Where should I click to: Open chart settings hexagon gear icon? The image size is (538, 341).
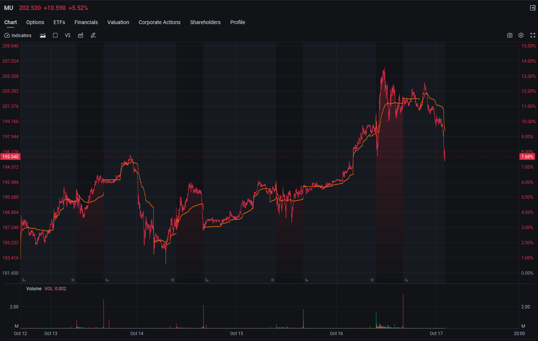click(x=521, y=35)
